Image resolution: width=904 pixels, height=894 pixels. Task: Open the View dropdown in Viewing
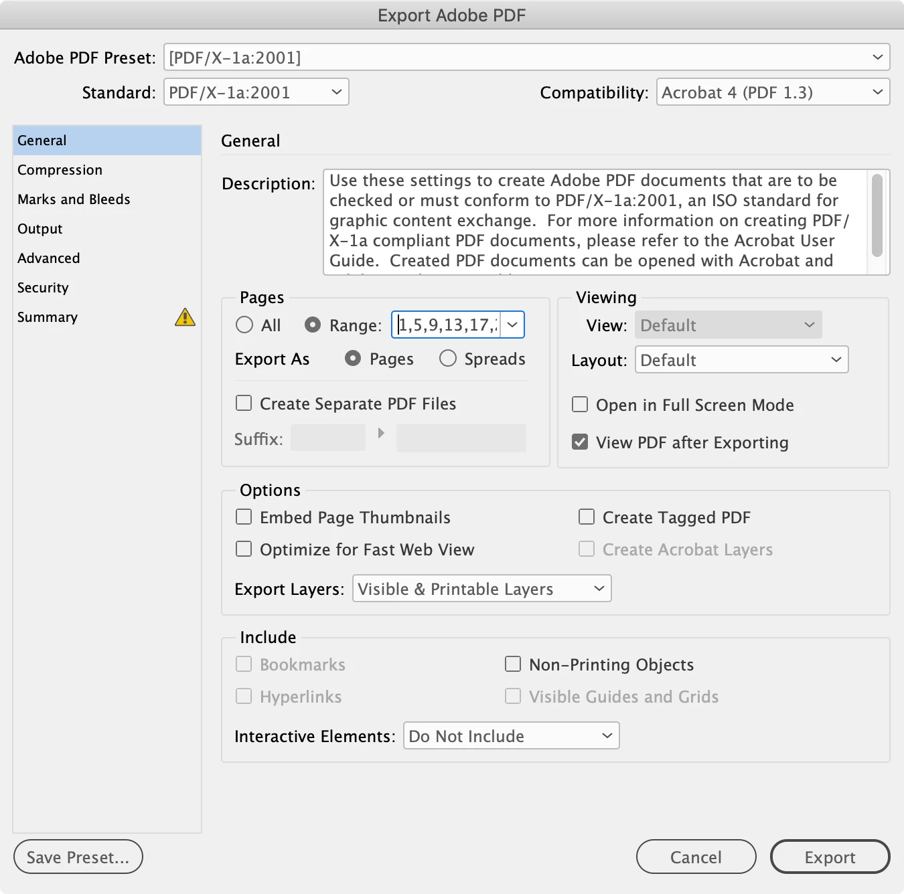click(x=728, y=325)
